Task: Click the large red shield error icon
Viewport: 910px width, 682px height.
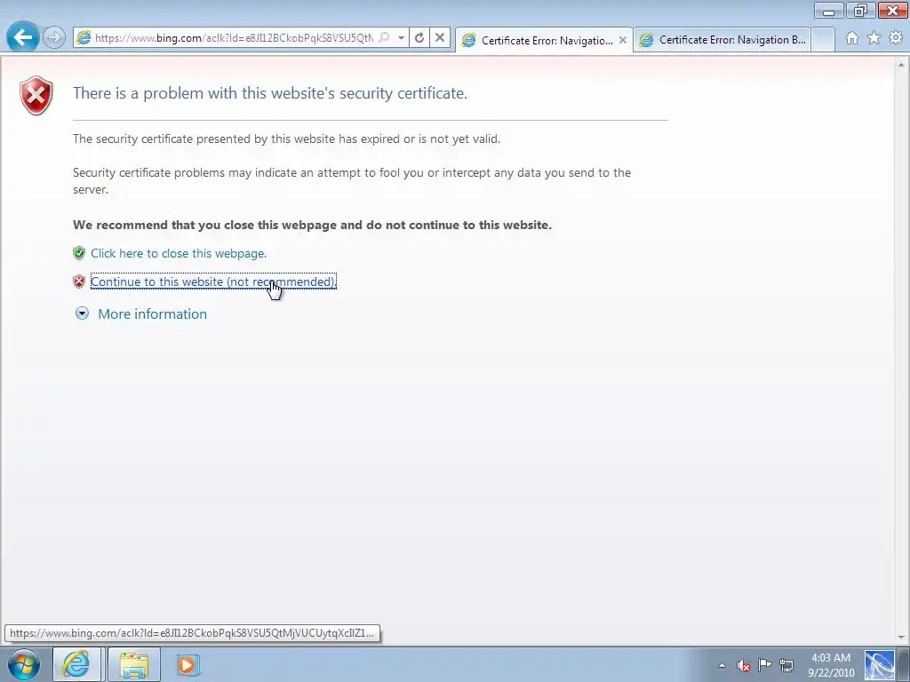Action: (x=36, y=96)
